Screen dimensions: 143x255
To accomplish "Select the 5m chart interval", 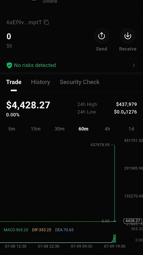I will pyautogui.click(x=12, y=129).
